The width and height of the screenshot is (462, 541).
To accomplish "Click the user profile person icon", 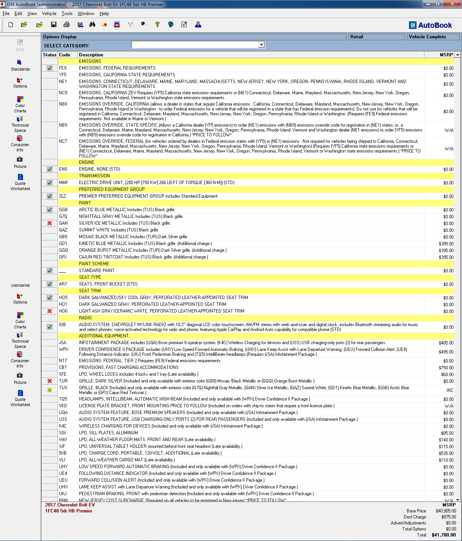I will [198, 25].
